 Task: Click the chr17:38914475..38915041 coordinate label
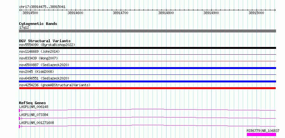42,7
